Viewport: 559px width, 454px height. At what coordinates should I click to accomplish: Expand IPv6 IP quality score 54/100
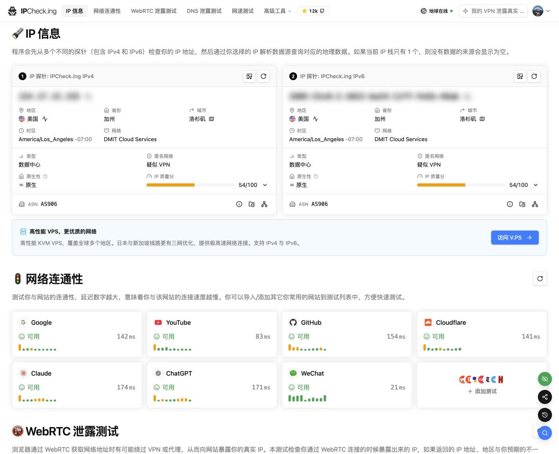coord(536,185)
